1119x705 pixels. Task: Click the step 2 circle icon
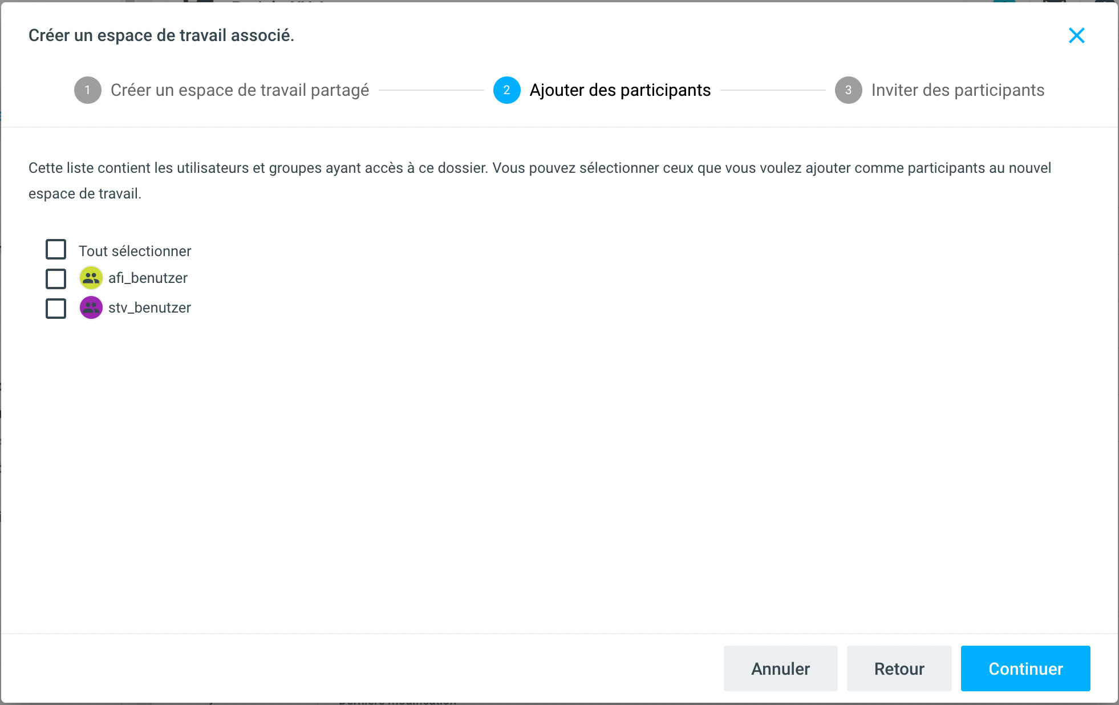(506, 90)
